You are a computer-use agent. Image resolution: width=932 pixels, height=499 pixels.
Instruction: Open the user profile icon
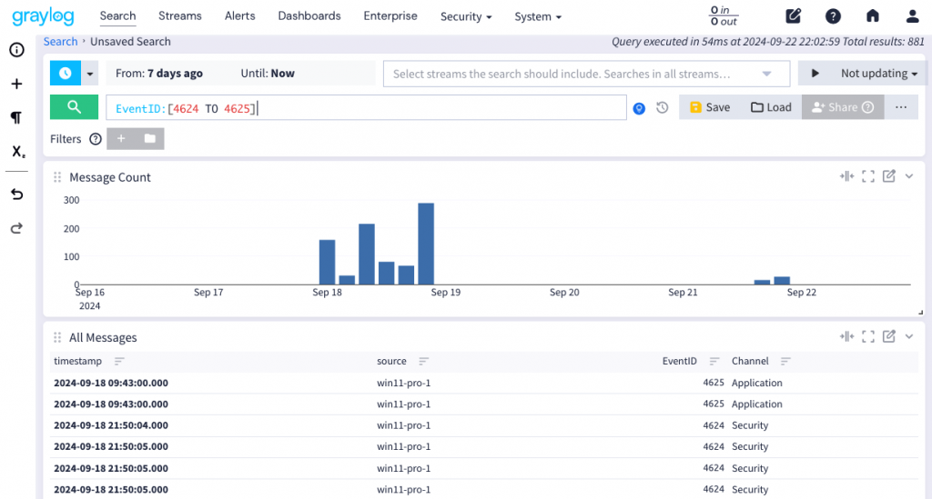pyautogui.click(x=912, y=16)
